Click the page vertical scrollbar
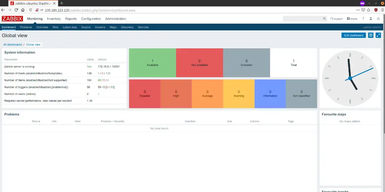 [384, 73]
